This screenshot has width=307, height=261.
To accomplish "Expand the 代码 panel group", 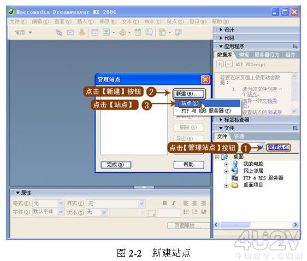I will (x=221, y=38).
